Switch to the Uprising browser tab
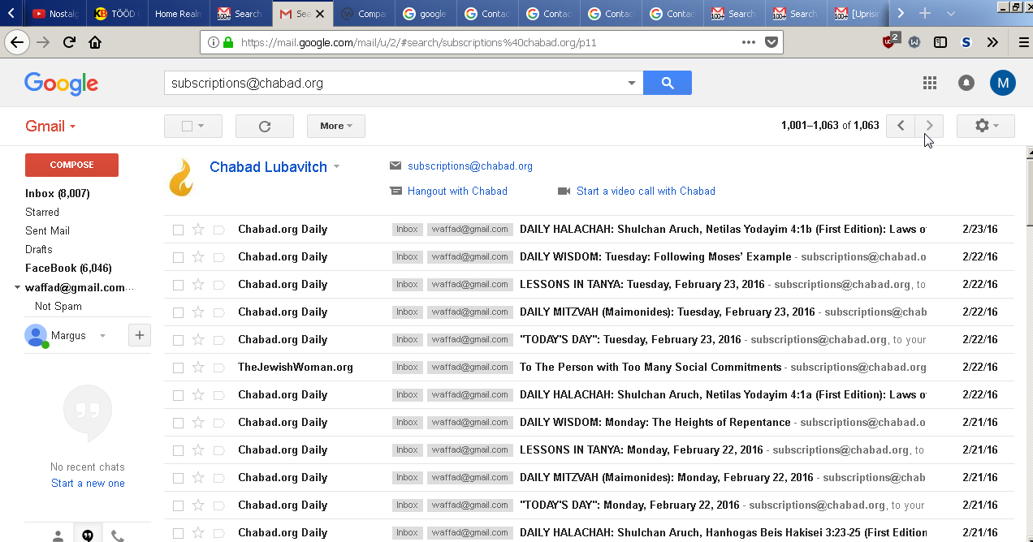This screenshot has height=542, width=1033. pos(858,13)
